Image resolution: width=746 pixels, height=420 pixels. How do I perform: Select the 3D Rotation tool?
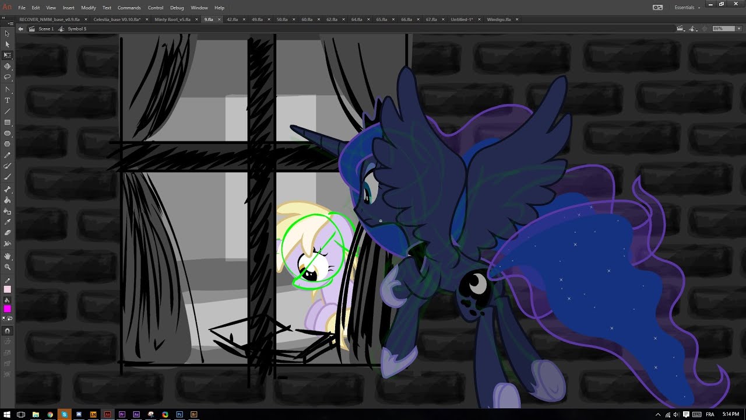(7, 66)
